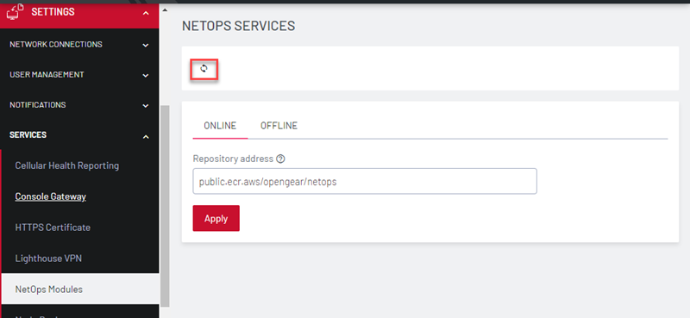Expand the Network Connections menu

tap(79, 45)
